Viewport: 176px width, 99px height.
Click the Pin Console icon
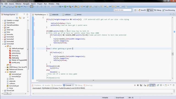[158, 85]
